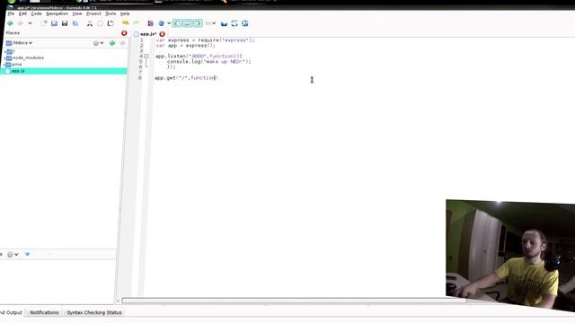Click the grey forward arrow in Places panel
The height and width of the screenshot is (323, 575).
click(x=122, y=43)
